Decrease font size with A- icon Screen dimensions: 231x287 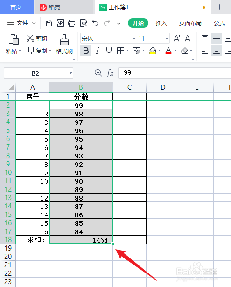189,38
